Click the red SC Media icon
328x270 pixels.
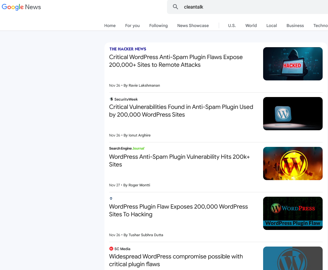[x=111, y=249]
